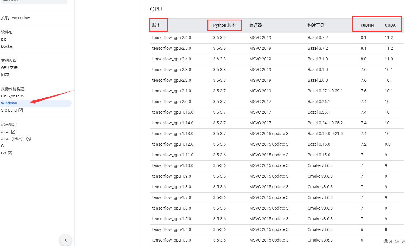Select the tensorflow_gpu-2.4.0 cell
The height and width of the screenshot is (246, 412).
point(172,59)
